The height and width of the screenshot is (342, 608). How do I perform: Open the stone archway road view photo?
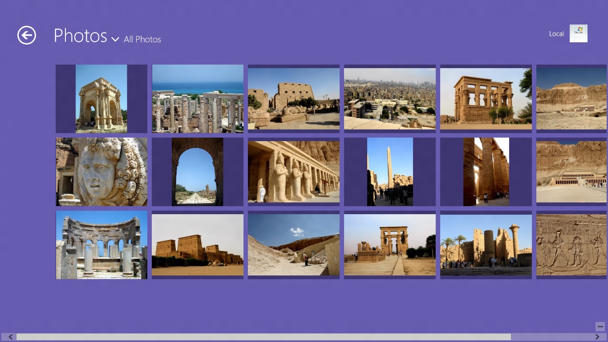coord(198,172)
